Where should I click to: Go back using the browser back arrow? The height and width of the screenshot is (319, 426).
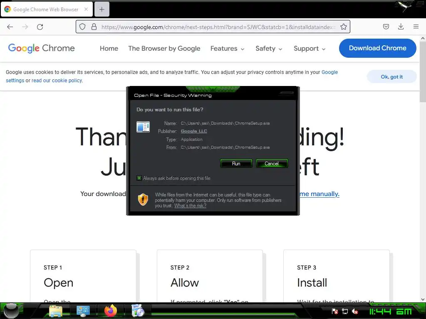pos(10,27)
